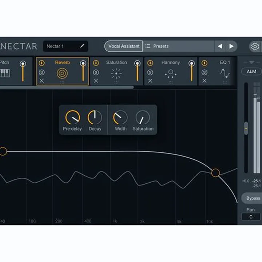Click the Saturation module mix slider
Viewport: 262px width, 262px height.
point(137,71)
